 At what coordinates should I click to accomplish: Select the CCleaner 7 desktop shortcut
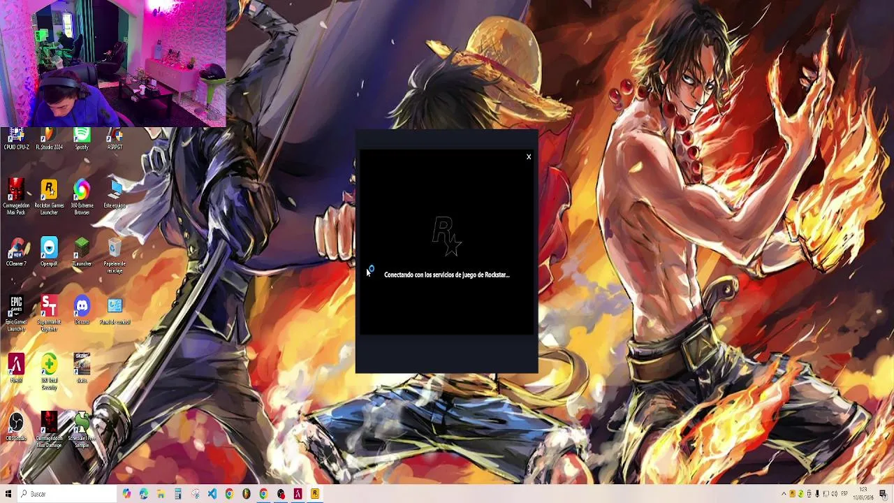pyautogui.click(x=16, y=252)
